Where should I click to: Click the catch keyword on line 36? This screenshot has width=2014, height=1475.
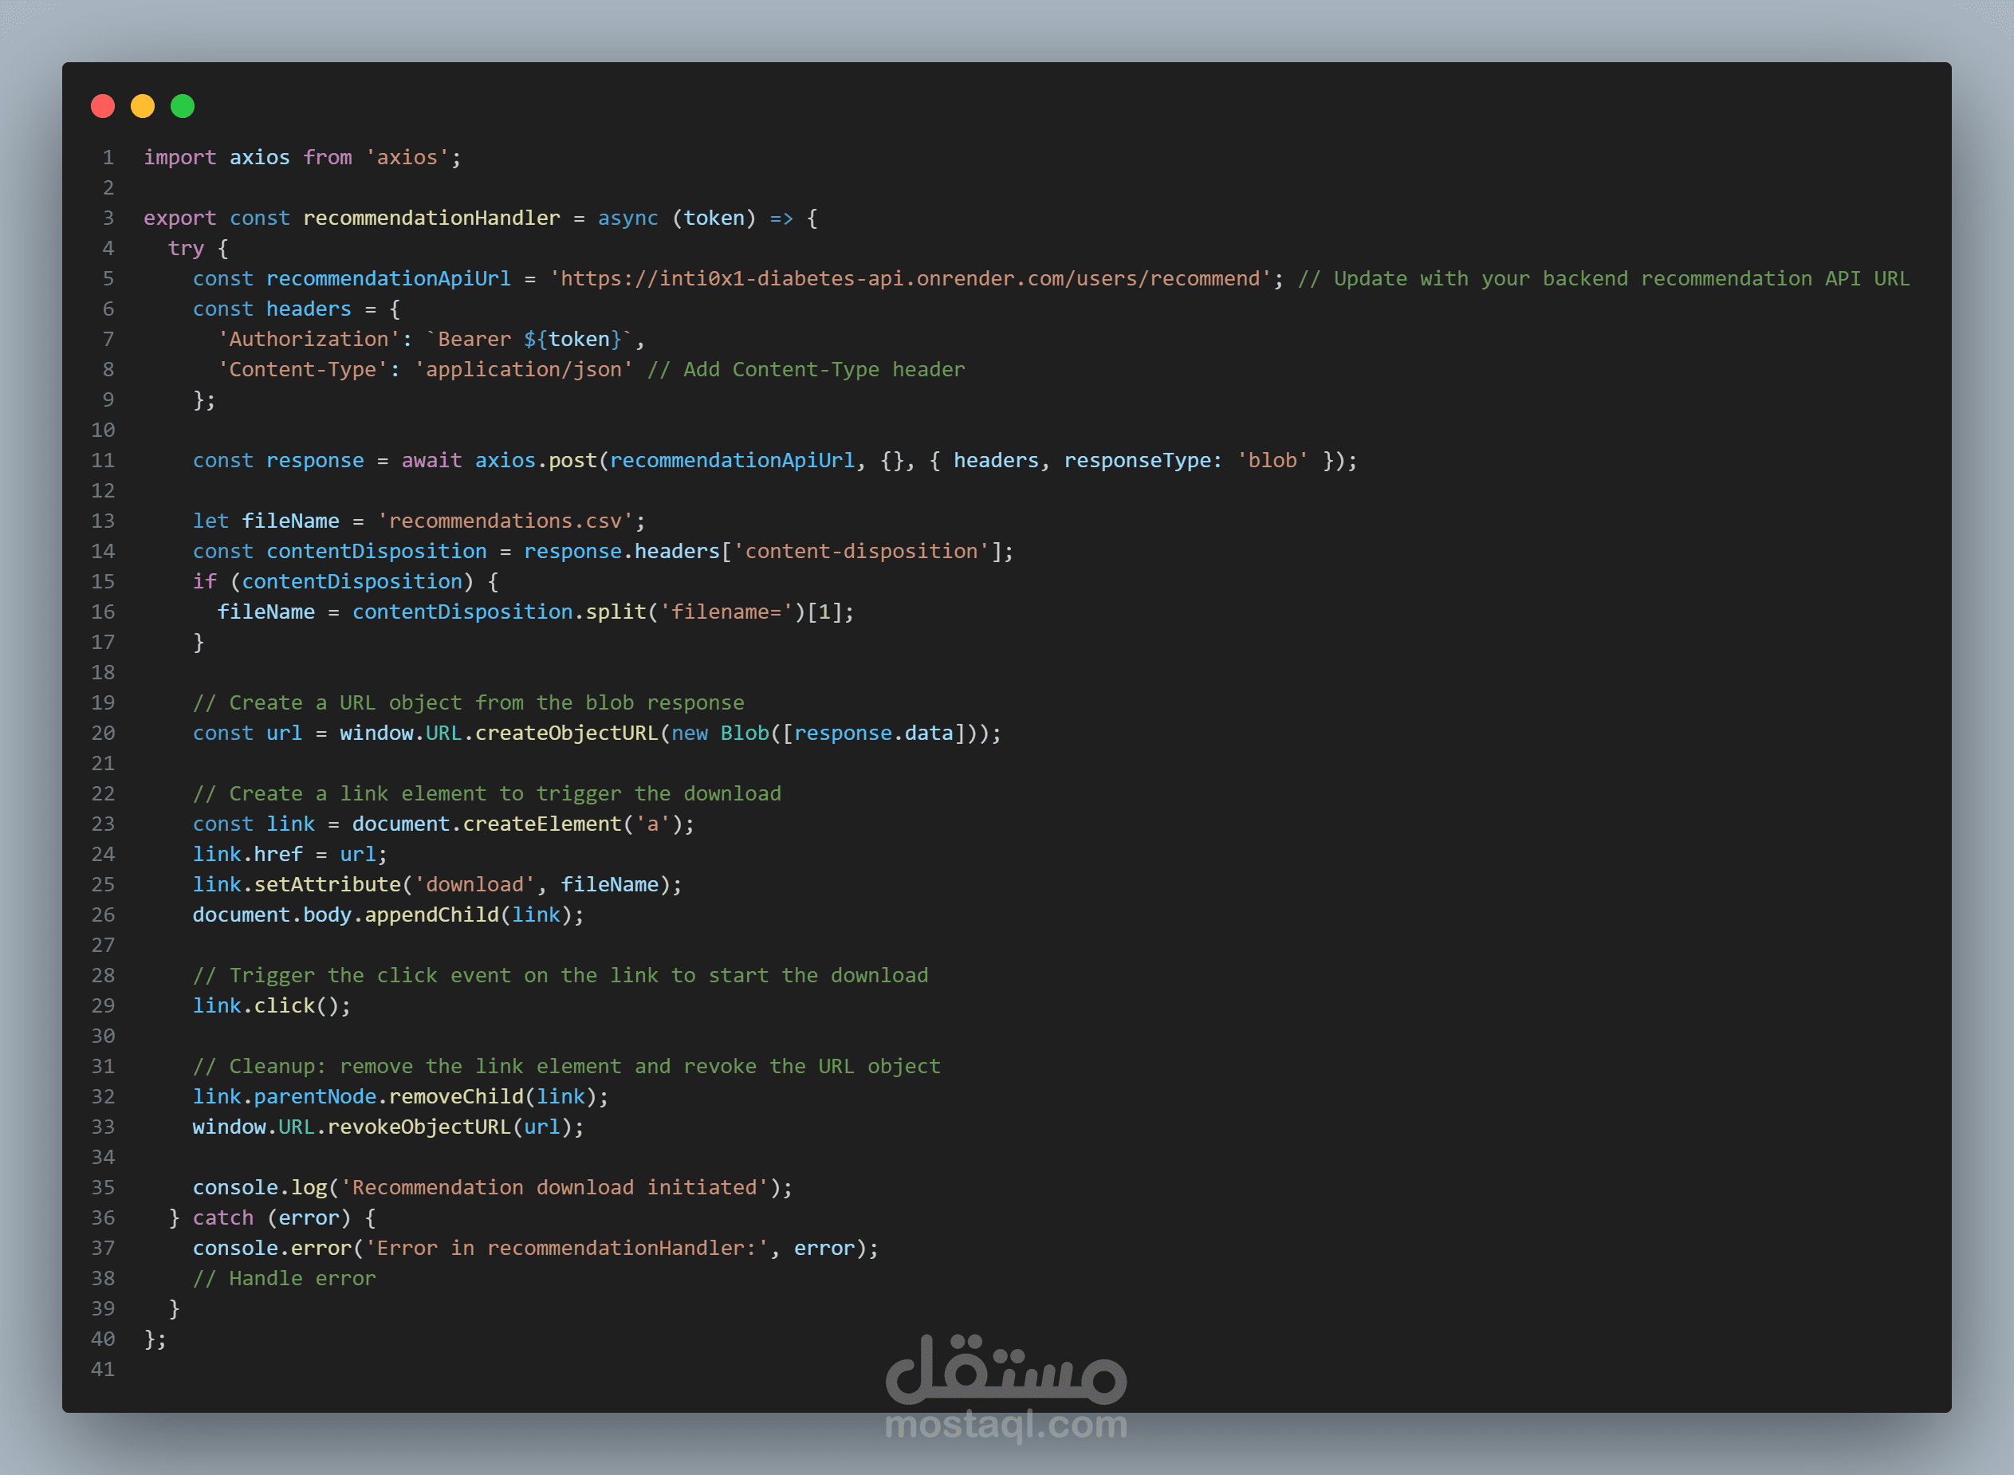(x=223, y=1217)
